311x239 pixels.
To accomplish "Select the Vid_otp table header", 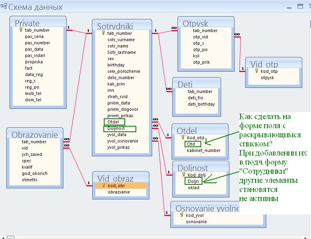I will coord(274,63).
